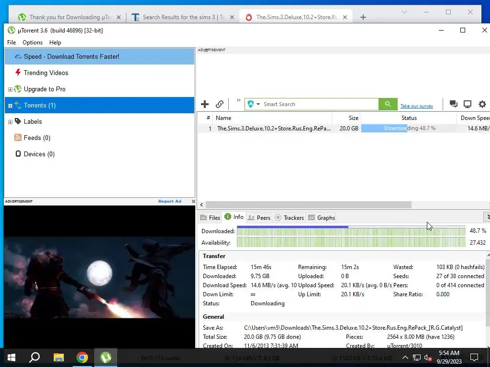
Task: Click the 27 of 38 connected seeds value
Action: 460,276
